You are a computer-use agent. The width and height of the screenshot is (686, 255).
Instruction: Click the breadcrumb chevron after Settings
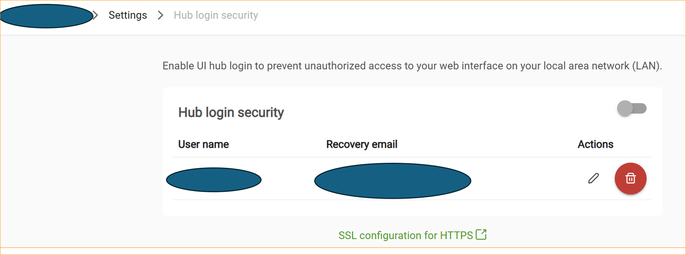pos(161,15)
